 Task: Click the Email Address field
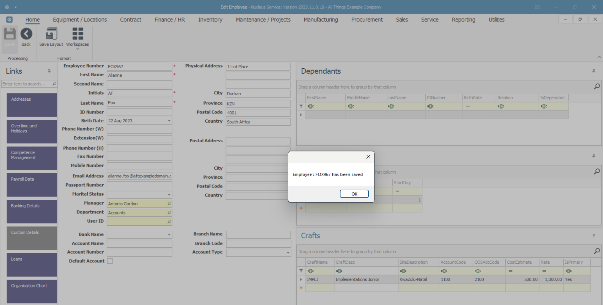pyautogui.click(x=139, y=176)
